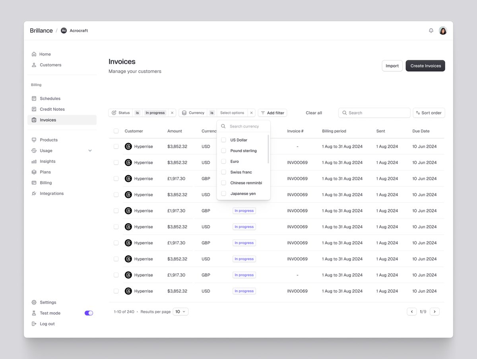
Task: Click the Usage history icon
Action: (x=34, y=151)
